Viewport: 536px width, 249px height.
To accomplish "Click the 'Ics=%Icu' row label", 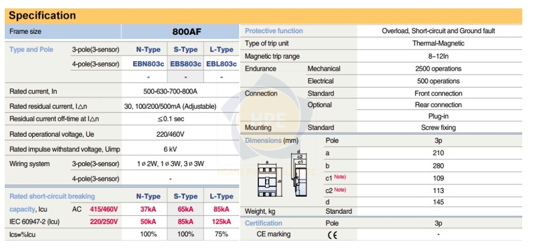I will 23,235.
